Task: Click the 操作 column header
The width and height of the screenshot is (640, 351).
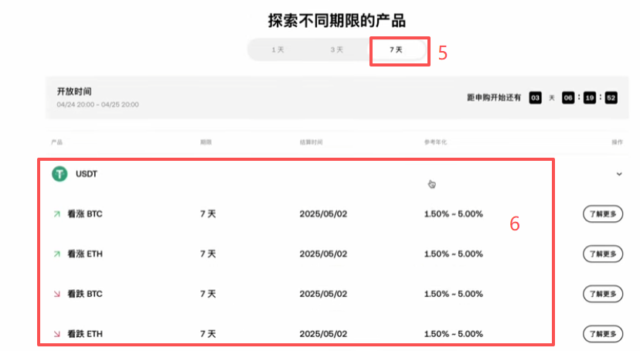Action: 617,142
